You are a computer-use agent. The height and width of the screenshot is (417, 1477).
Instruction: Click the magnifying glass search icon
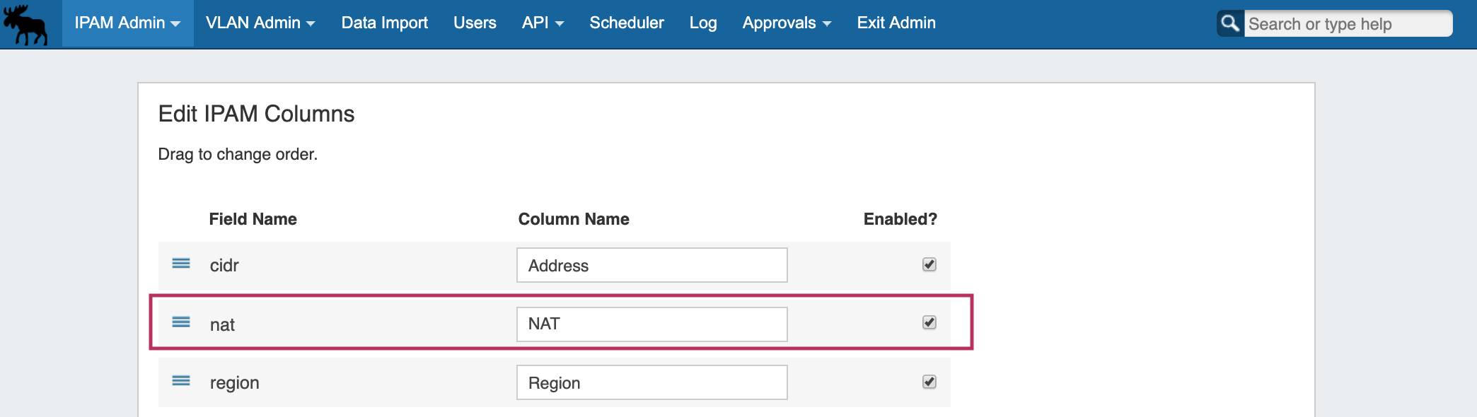click(1230, 23)
